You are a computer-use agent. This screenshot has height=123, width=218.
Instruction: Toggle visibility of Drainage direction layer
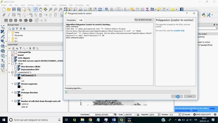[16, 93]
